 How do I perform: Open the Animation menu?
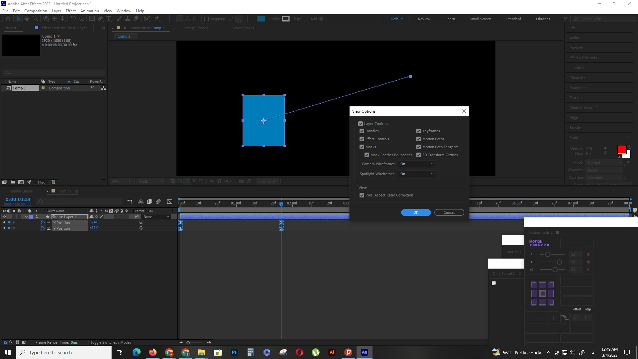89,11
